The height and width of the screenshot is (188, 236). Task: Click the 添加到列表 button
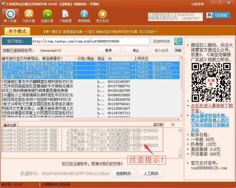click(x=161, y=41)
